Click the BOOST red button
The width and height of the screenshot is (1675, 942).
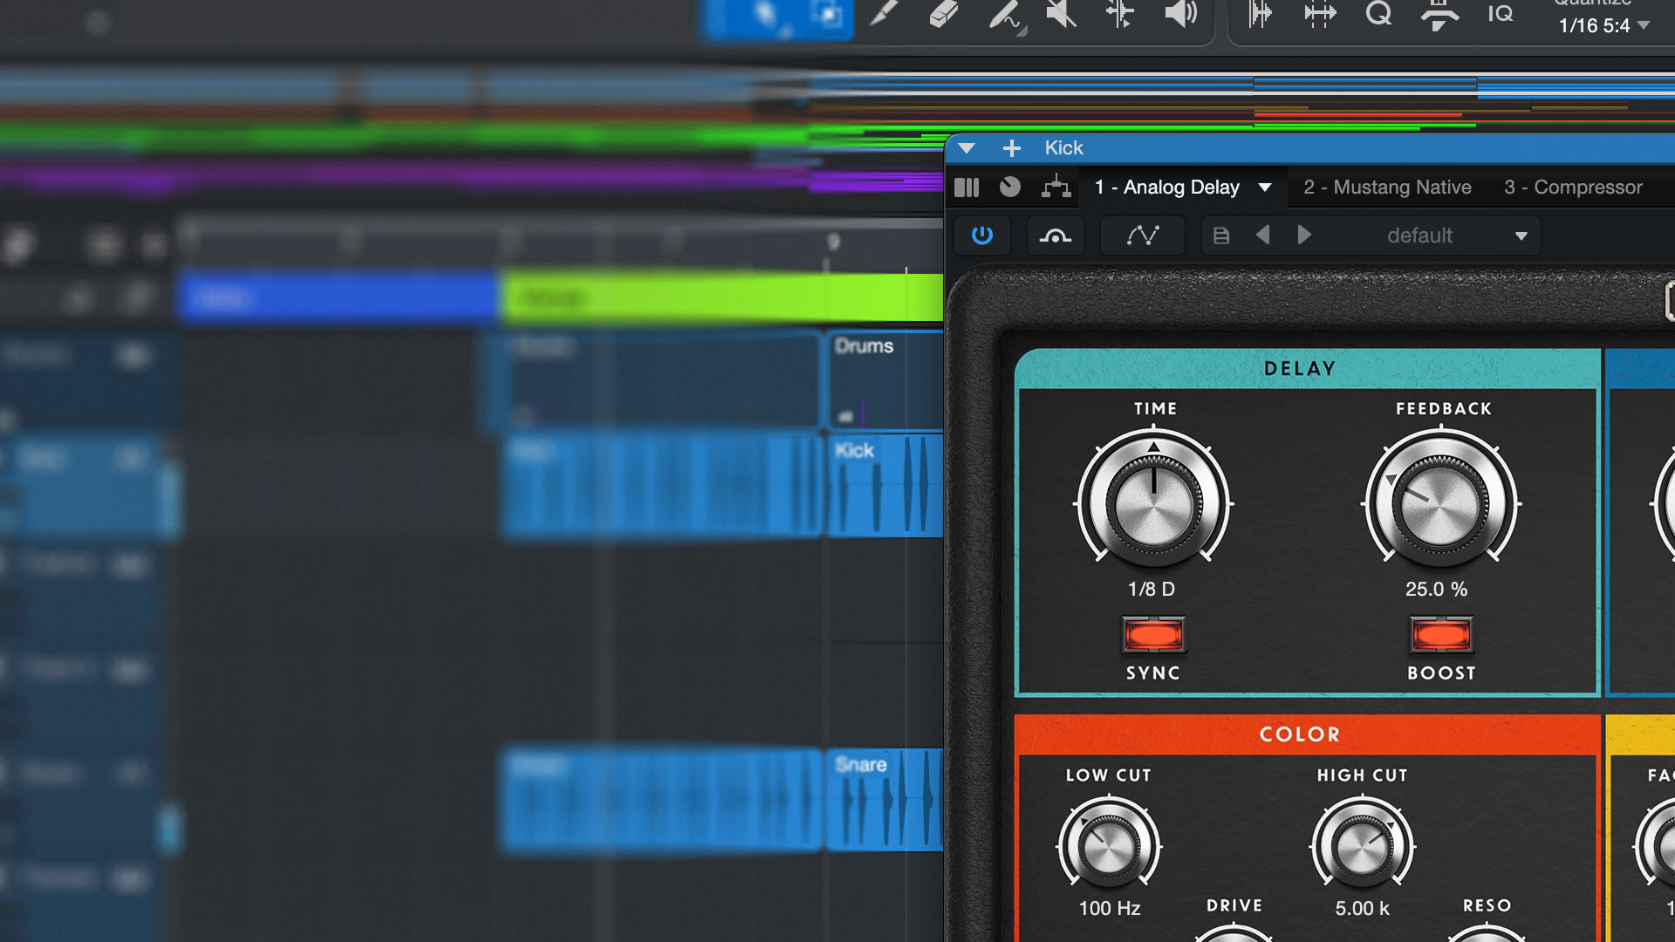(x=1441, y=635)
